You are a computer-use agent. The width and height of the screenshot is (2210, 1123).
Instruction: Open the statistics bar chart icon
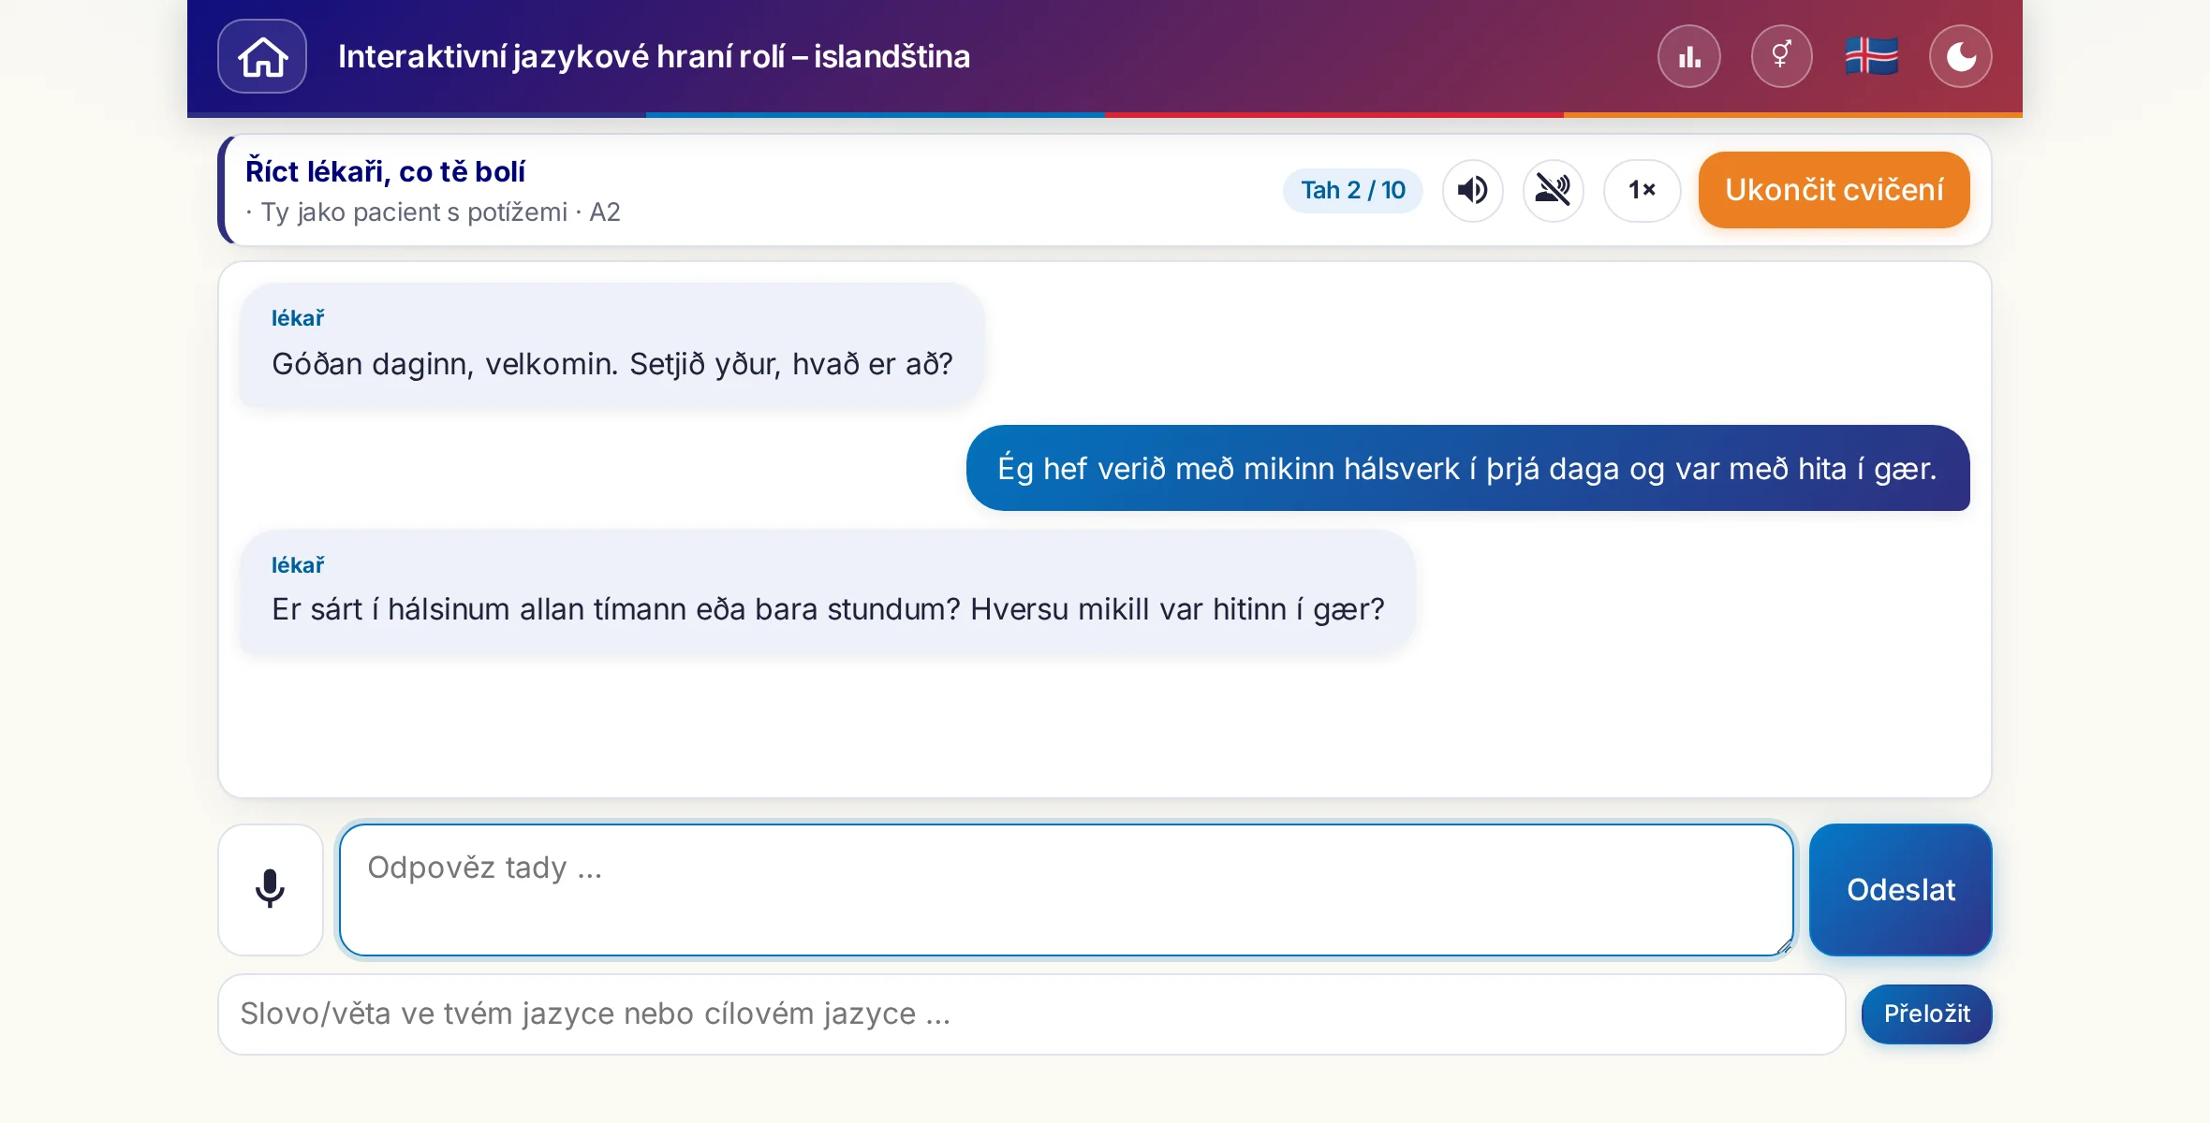1689,56
